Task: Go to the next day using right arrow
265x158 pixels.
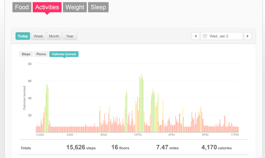Action: 247,36
